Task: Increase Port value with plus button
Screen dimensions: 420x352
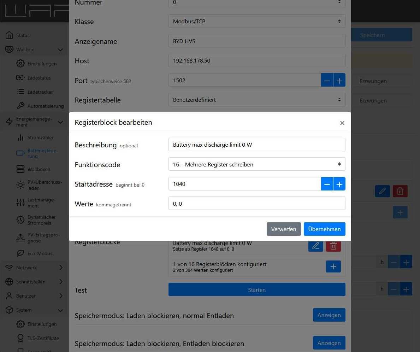Action: pyautogui.click(x=339, y=81)
